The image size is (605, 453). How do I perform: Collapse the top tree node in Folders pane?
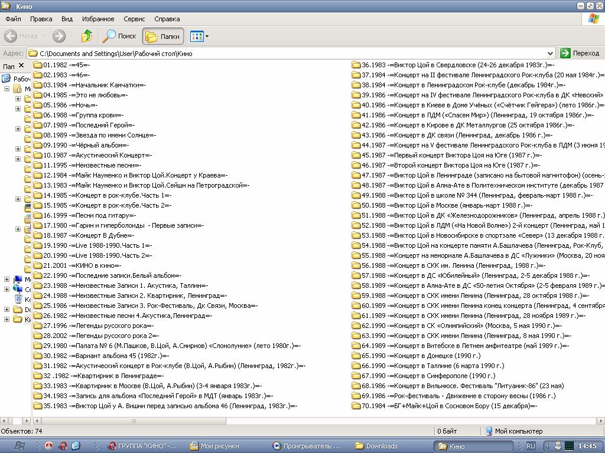[x=7, y=89]
